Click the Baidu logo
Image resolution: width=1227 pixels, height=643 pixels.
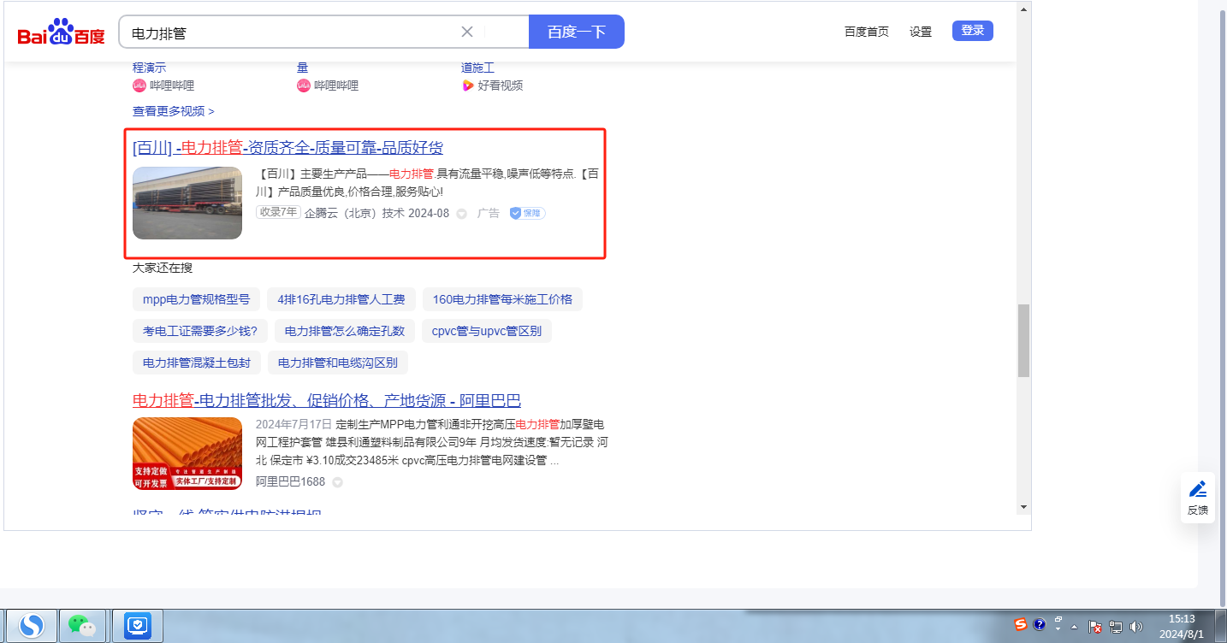click(61, 33)
